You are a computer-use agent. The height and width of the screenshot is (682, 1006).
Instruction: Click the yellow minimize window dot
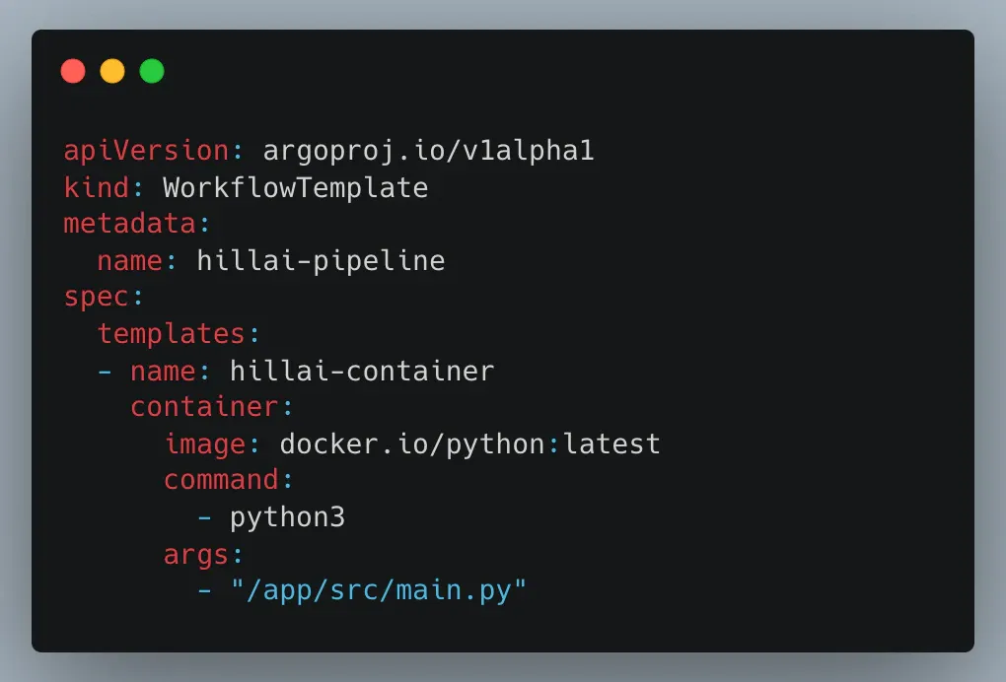coord(112,71)
